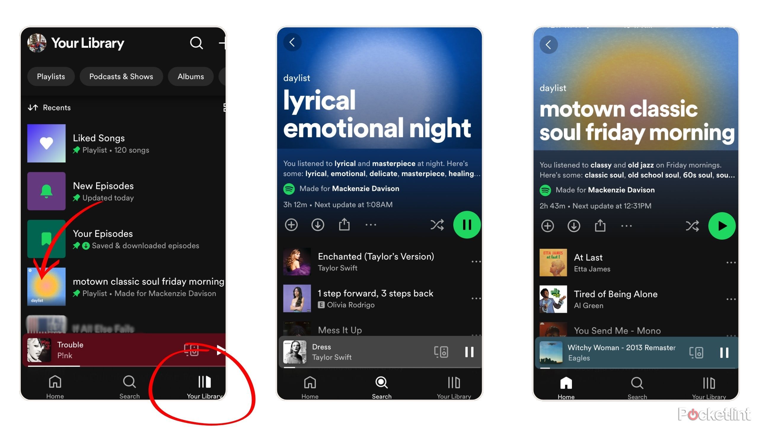This screenshot has width=759, height=427.
Task: Tap the share icon on lyrical emotional night
Action: click(344, 225)
